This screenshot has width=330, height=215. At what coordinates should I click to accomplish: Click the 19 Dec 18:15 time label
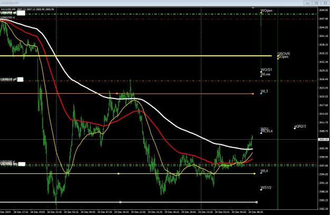point(172,212)
